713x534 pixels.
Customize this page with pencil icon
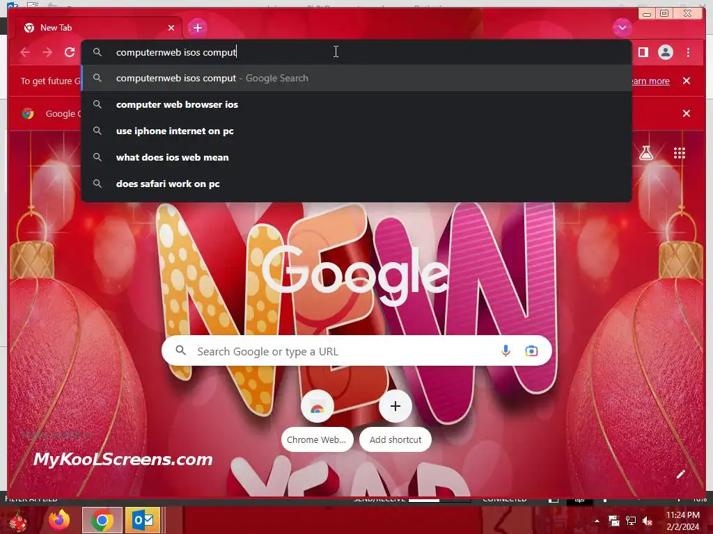680,474
